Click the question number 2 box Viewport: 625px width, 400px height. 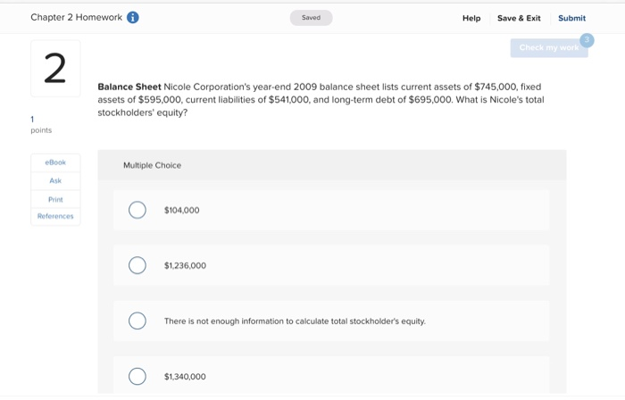pyautogui.click(x=54, y=71)
